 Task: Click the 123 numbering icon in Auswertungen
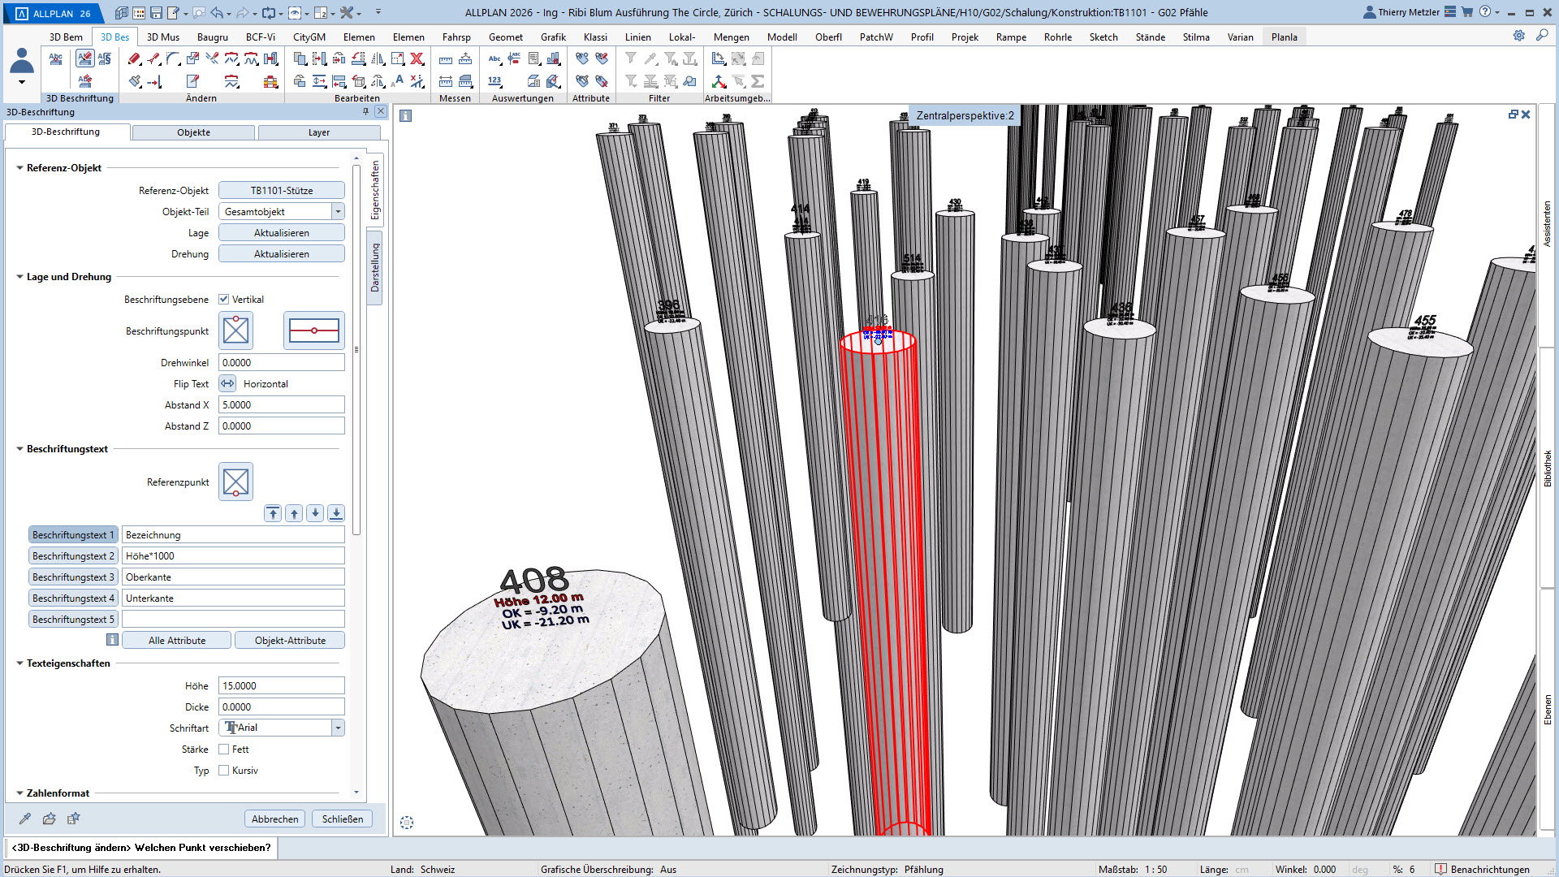pyautogui.click(x=494, y=81)
